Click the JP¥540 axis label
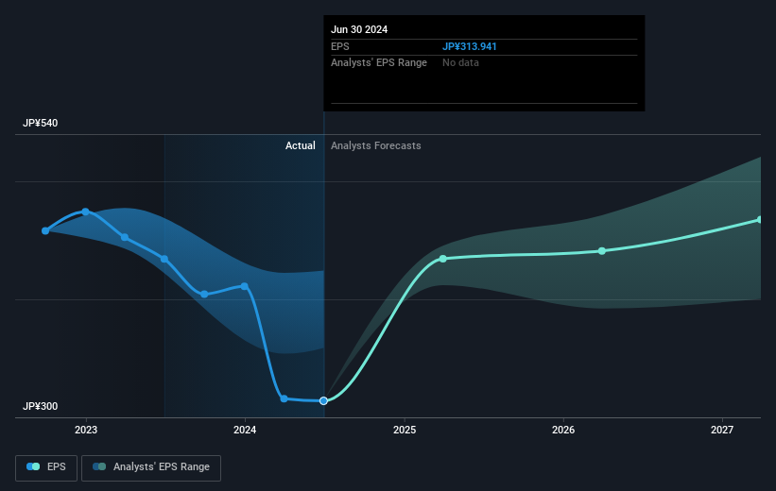The image size is (776, 491). coord(40,123)
